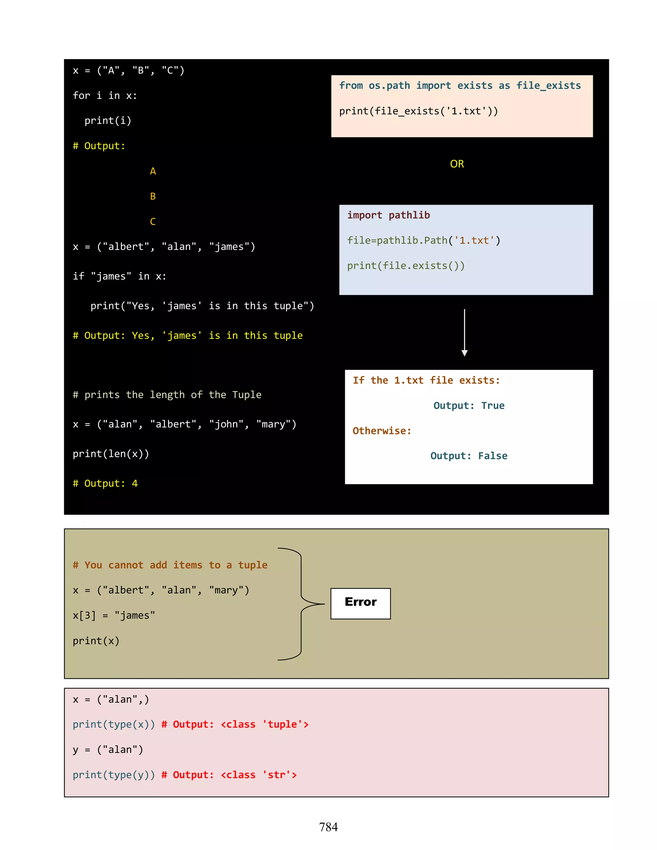
Task: Click the line 'x = ("A", "B", "C")'
Action: 128,71
